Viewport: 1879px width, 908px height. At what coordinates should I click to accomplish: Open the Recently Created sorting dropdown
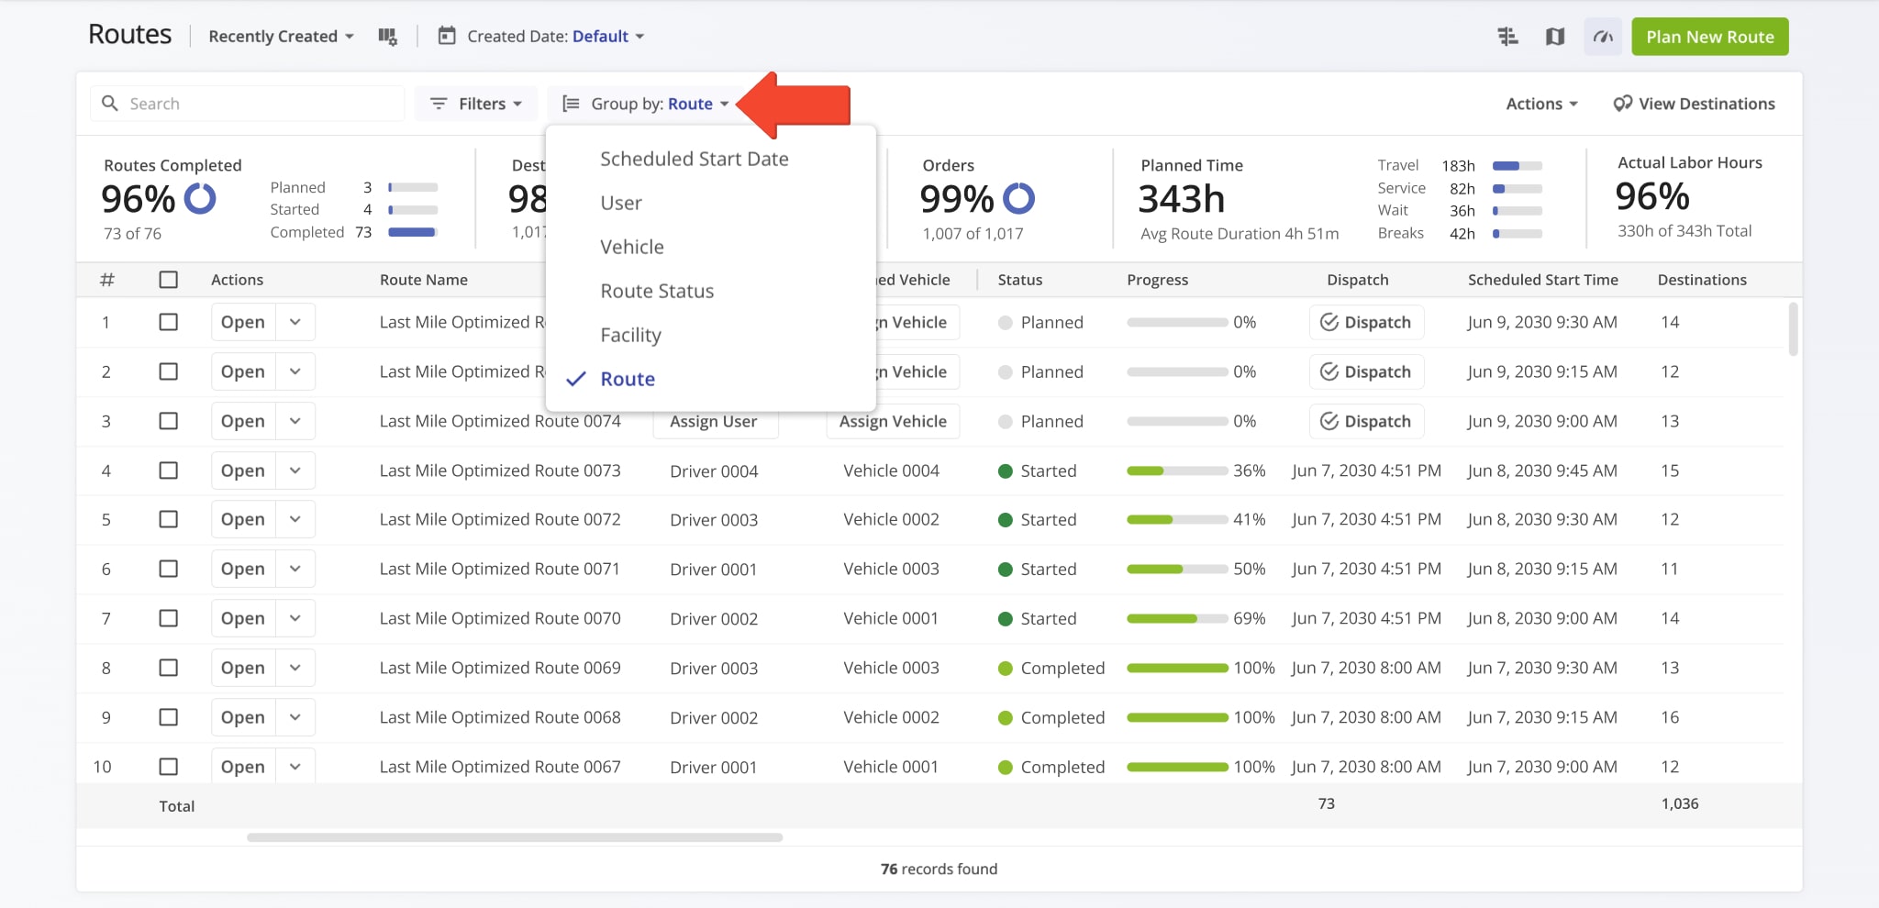[x=279, y=36]
